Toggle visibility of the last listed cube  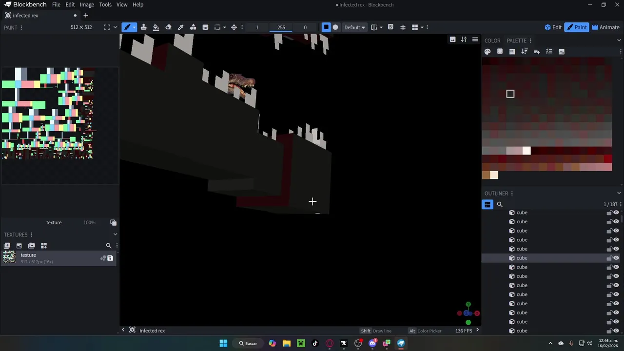pos(616,331)
